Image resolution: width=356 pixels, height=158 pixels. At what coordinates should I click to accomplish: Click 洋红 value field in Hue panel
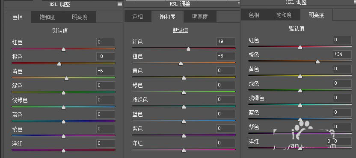coord(106,144)
